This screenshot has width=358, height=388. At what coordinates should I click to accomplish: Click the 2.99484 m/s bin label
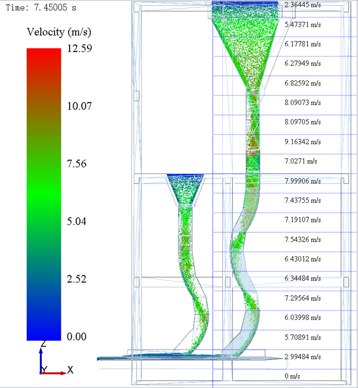point(303,357)
